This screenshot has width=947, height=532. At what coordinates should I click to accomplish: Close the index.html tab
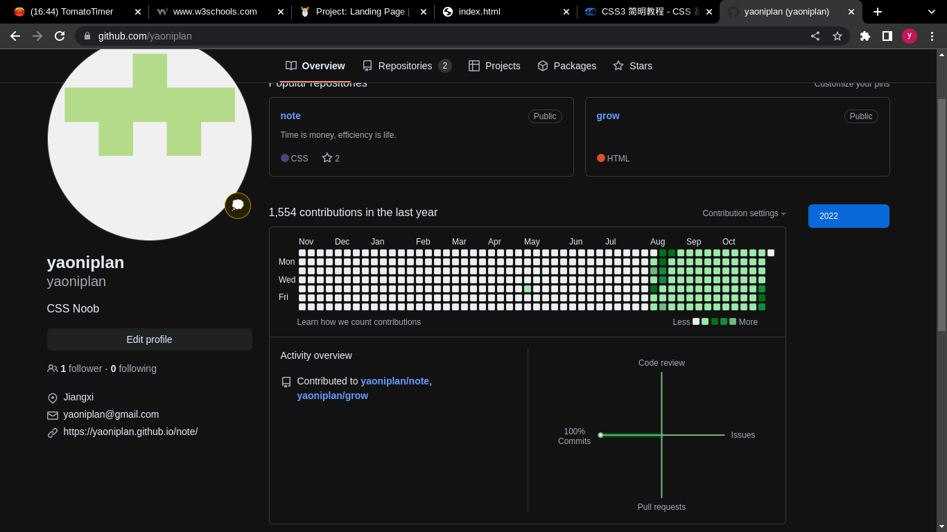566,12
